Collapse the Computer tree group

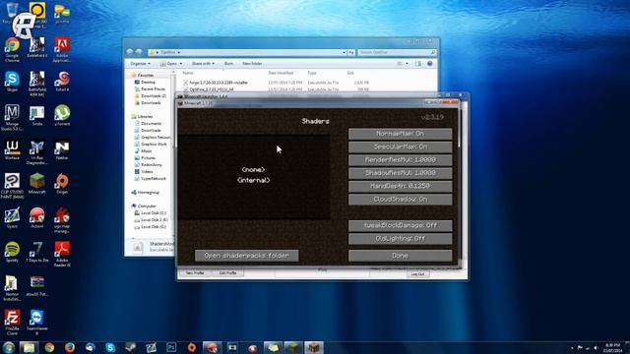click(x=147, y=206)
